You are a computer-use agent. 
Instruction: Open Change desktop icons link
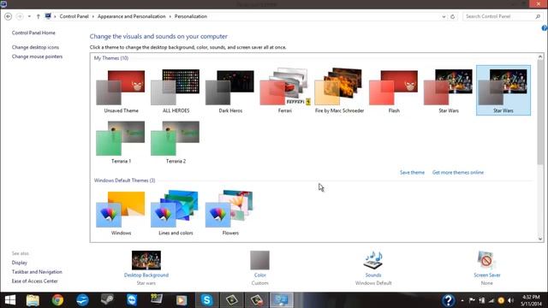(35, 47)
